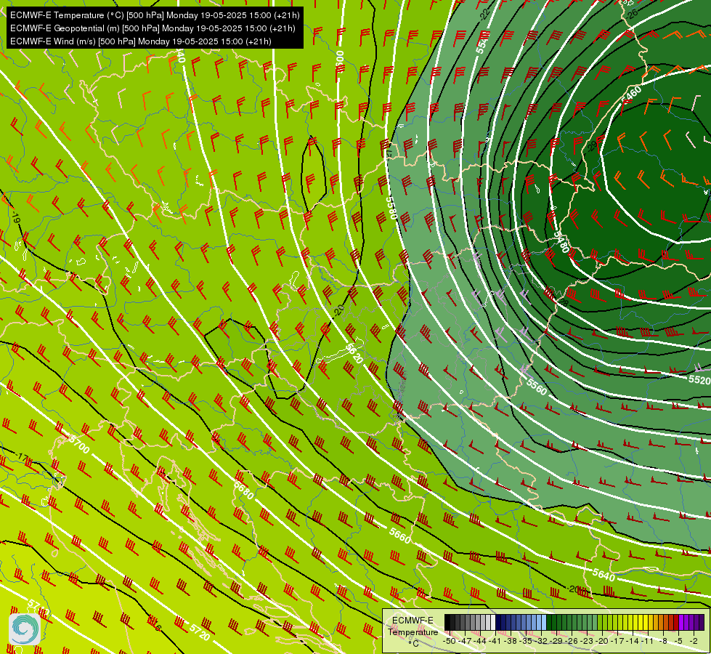711x654 pixels.
Task: Click the 5480 geopotential contour label
Action: tap(561, 241)
